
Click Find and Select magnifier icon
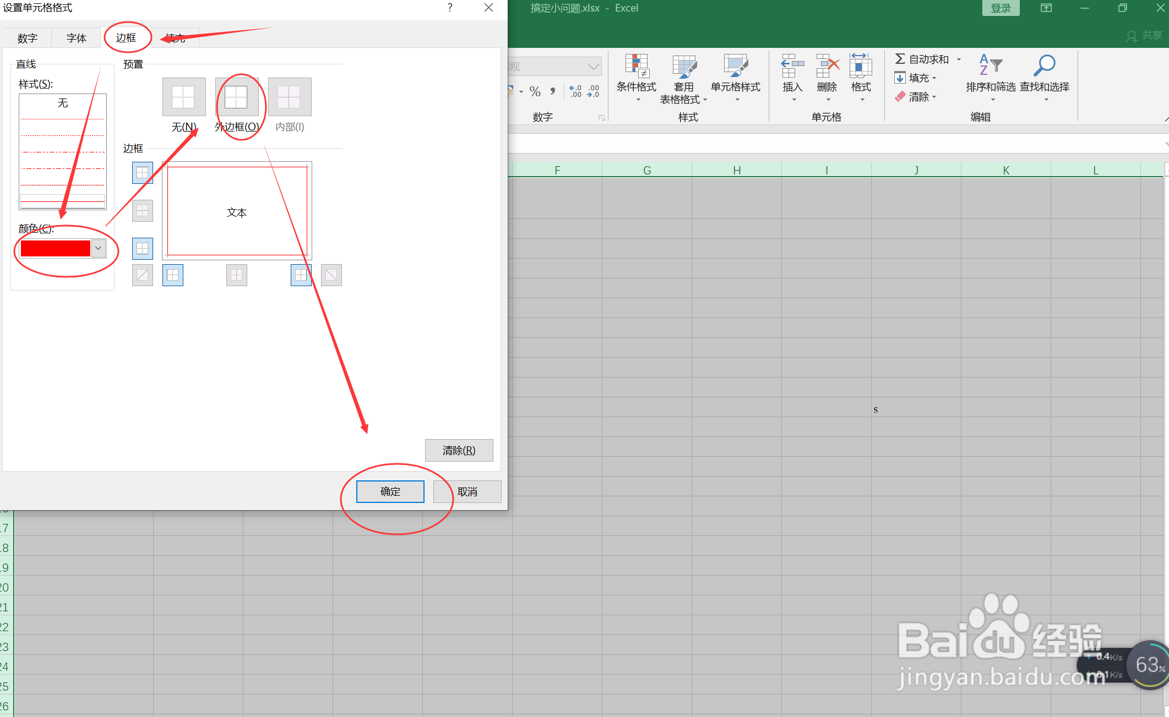(x=1044, y=66)
